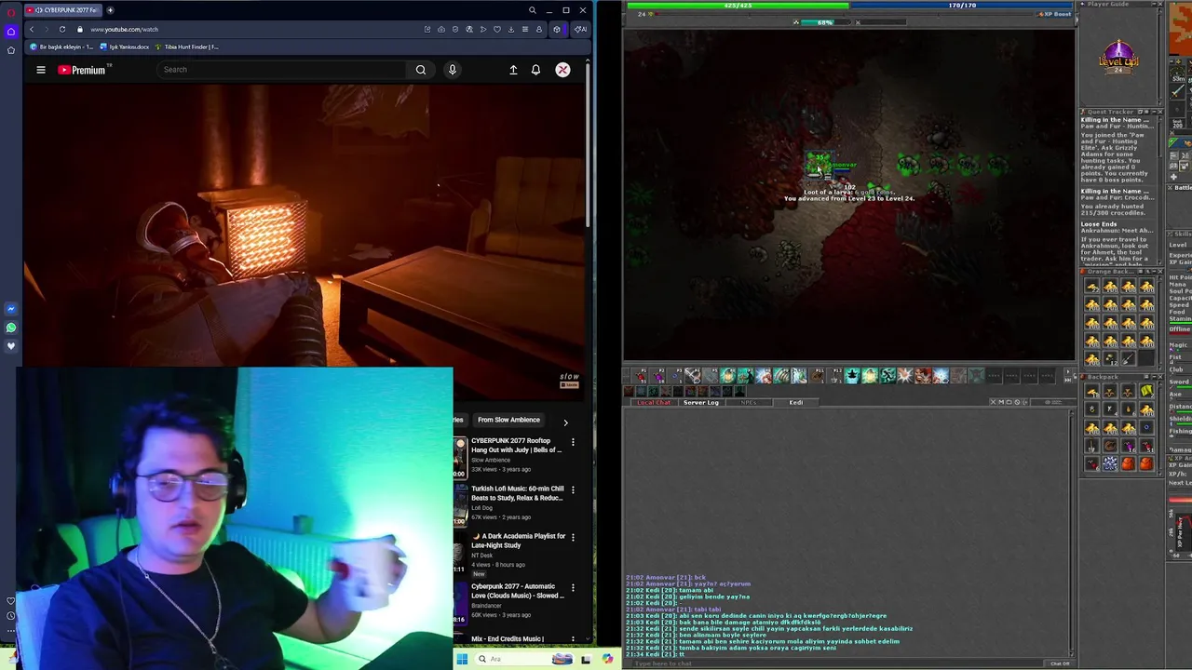Close the Player Guide panel
The image size is (1192, 670).
click(1160, 4)
